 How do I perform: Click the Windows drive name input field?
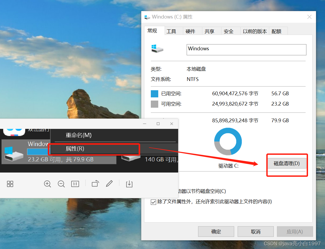[246, 50]
